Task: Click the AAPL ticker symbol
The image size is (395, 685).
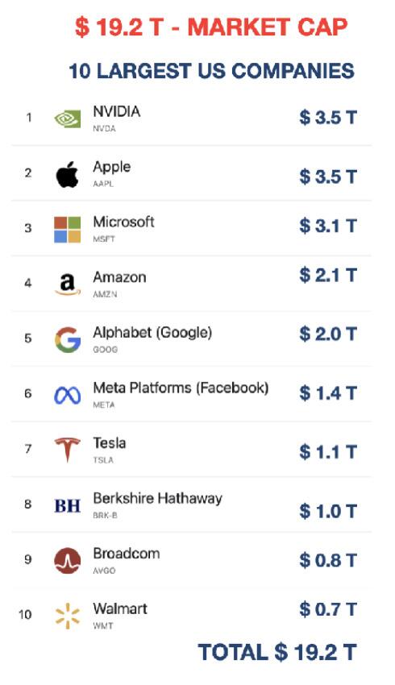Action: [x=103, y=184]
